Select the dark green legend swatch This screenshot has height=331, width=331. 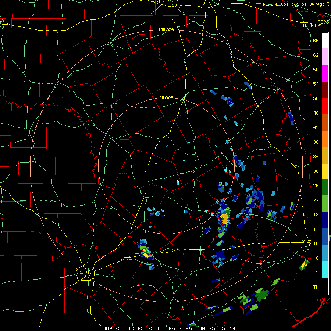tap(325, 187)
